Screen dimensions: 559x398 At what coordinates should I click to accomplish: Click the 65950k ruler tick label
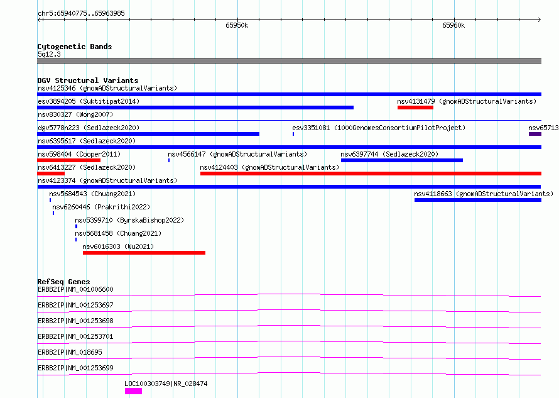click(x=237, y=25)
